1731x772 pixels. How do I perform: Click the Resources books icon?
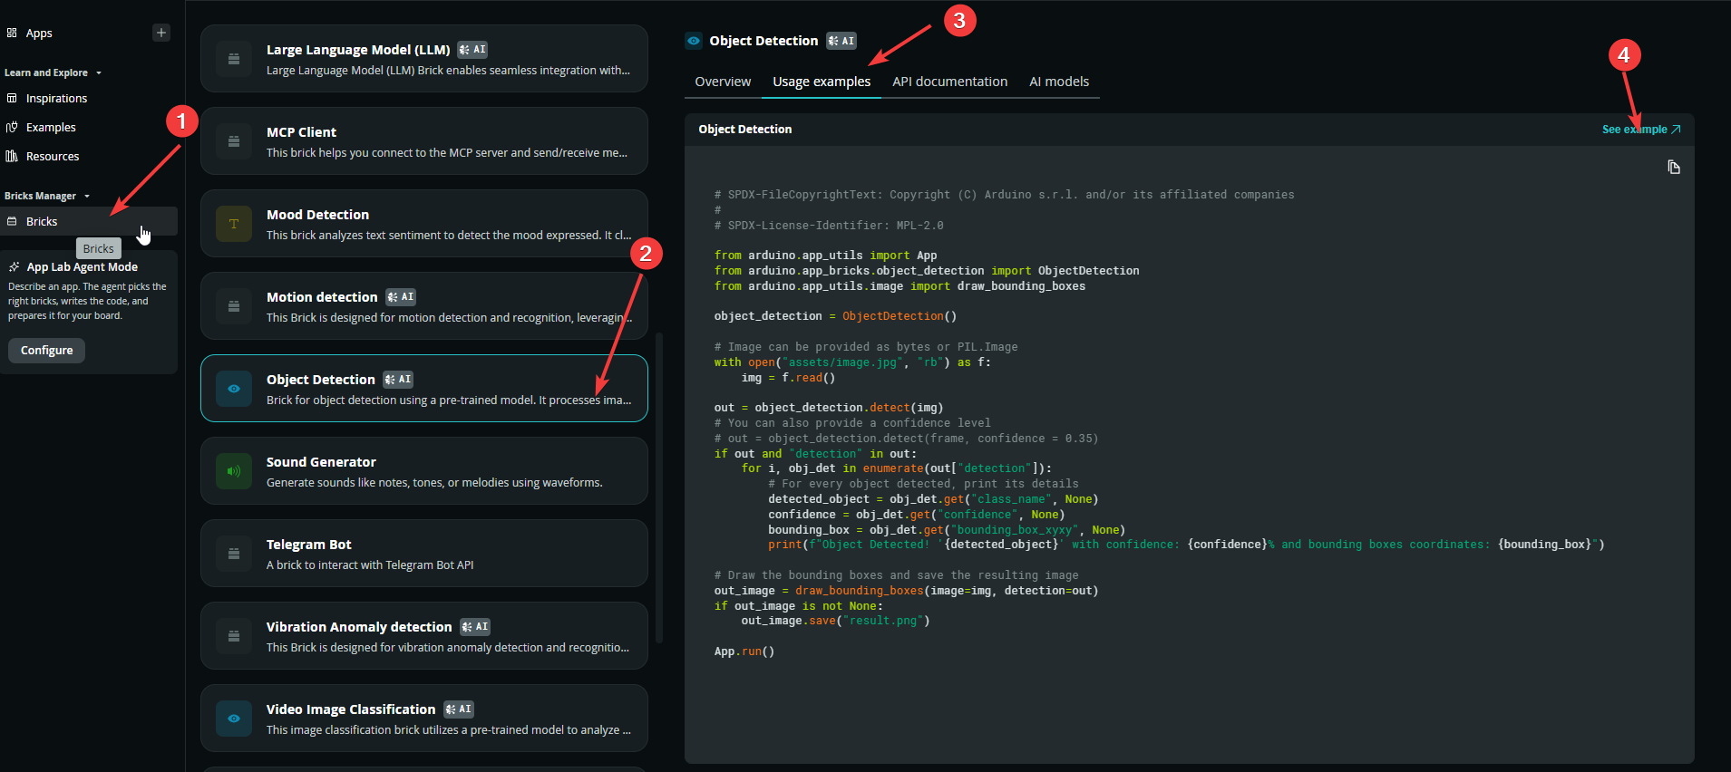[12, 156]
